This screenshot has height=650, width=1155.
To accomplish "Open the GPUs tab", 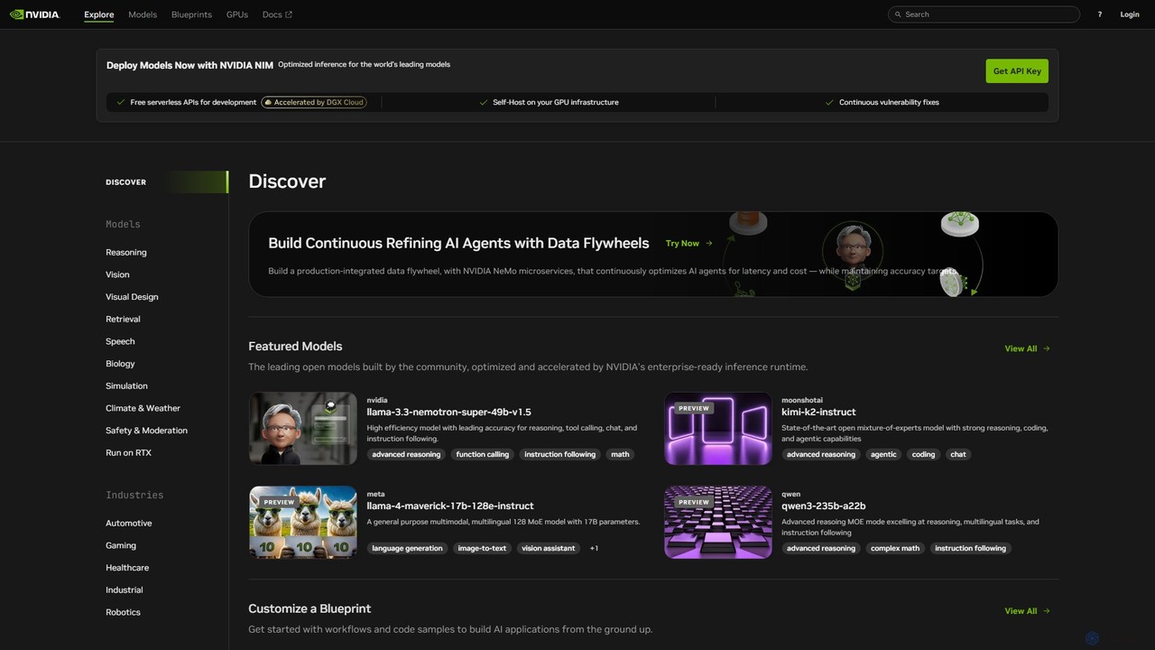I will click(237, 14).
